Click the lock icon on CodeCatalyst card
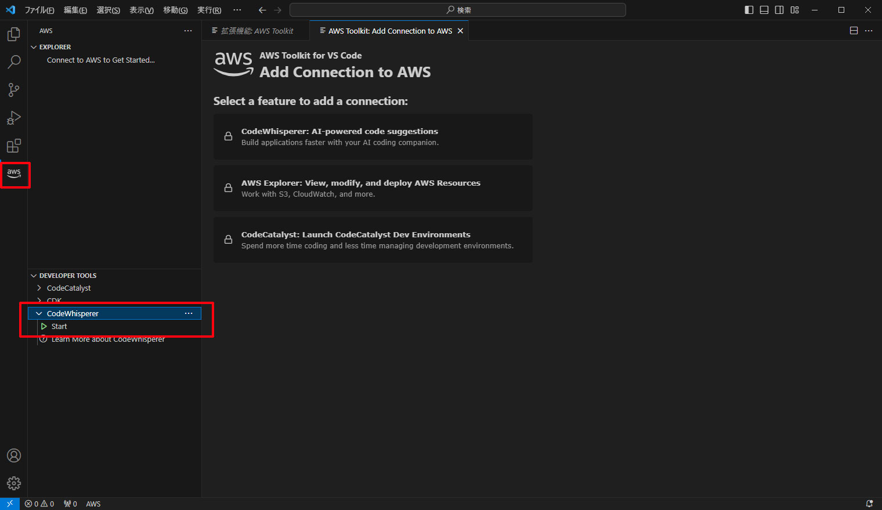 click(229, 240)
